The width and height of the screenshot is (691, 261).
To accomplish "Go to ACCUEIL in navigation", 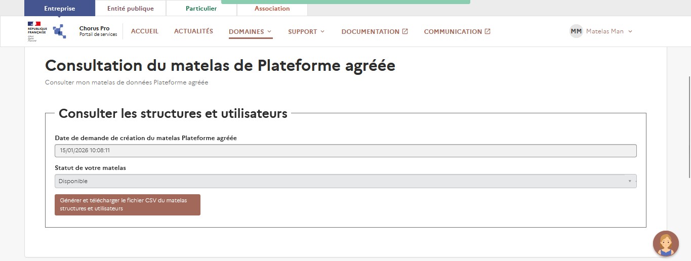I will [145, 31].
